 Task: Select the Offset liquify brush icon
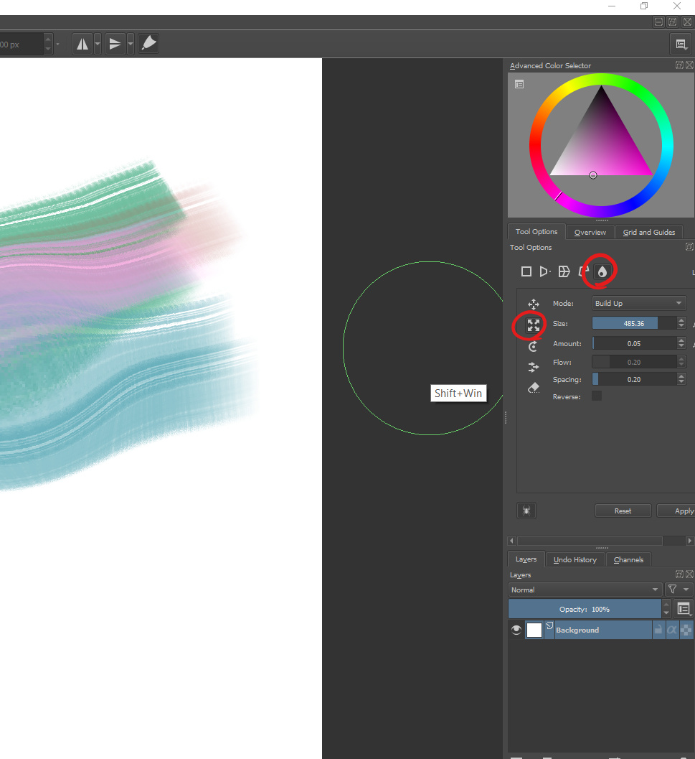534,367
